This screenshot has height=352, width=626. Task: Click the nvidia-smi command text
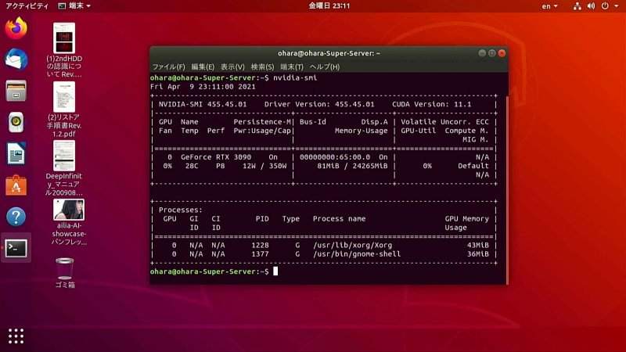(295, 77)
